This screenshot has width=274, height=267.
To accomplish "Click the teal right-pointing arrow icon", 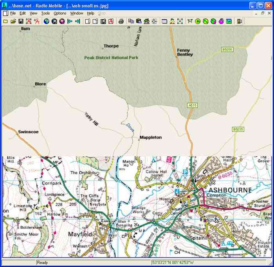I will point(78,21).
